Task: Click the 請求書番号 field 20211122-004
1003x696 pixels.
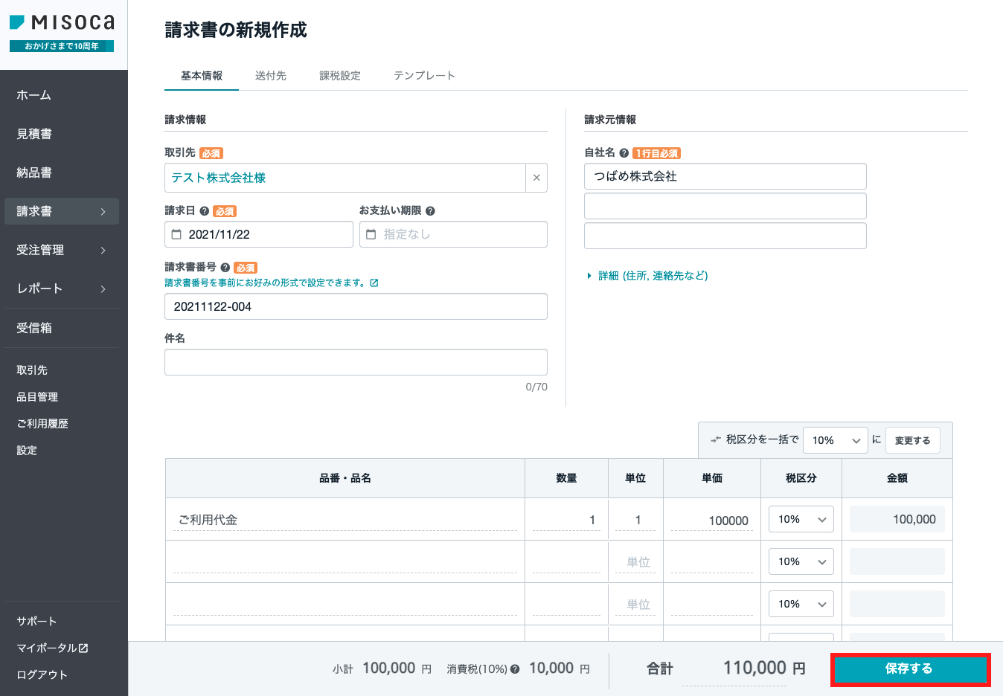Action: (x=356, y=306)
